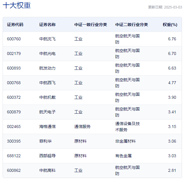Click the stock name 中航西飞

47,83
